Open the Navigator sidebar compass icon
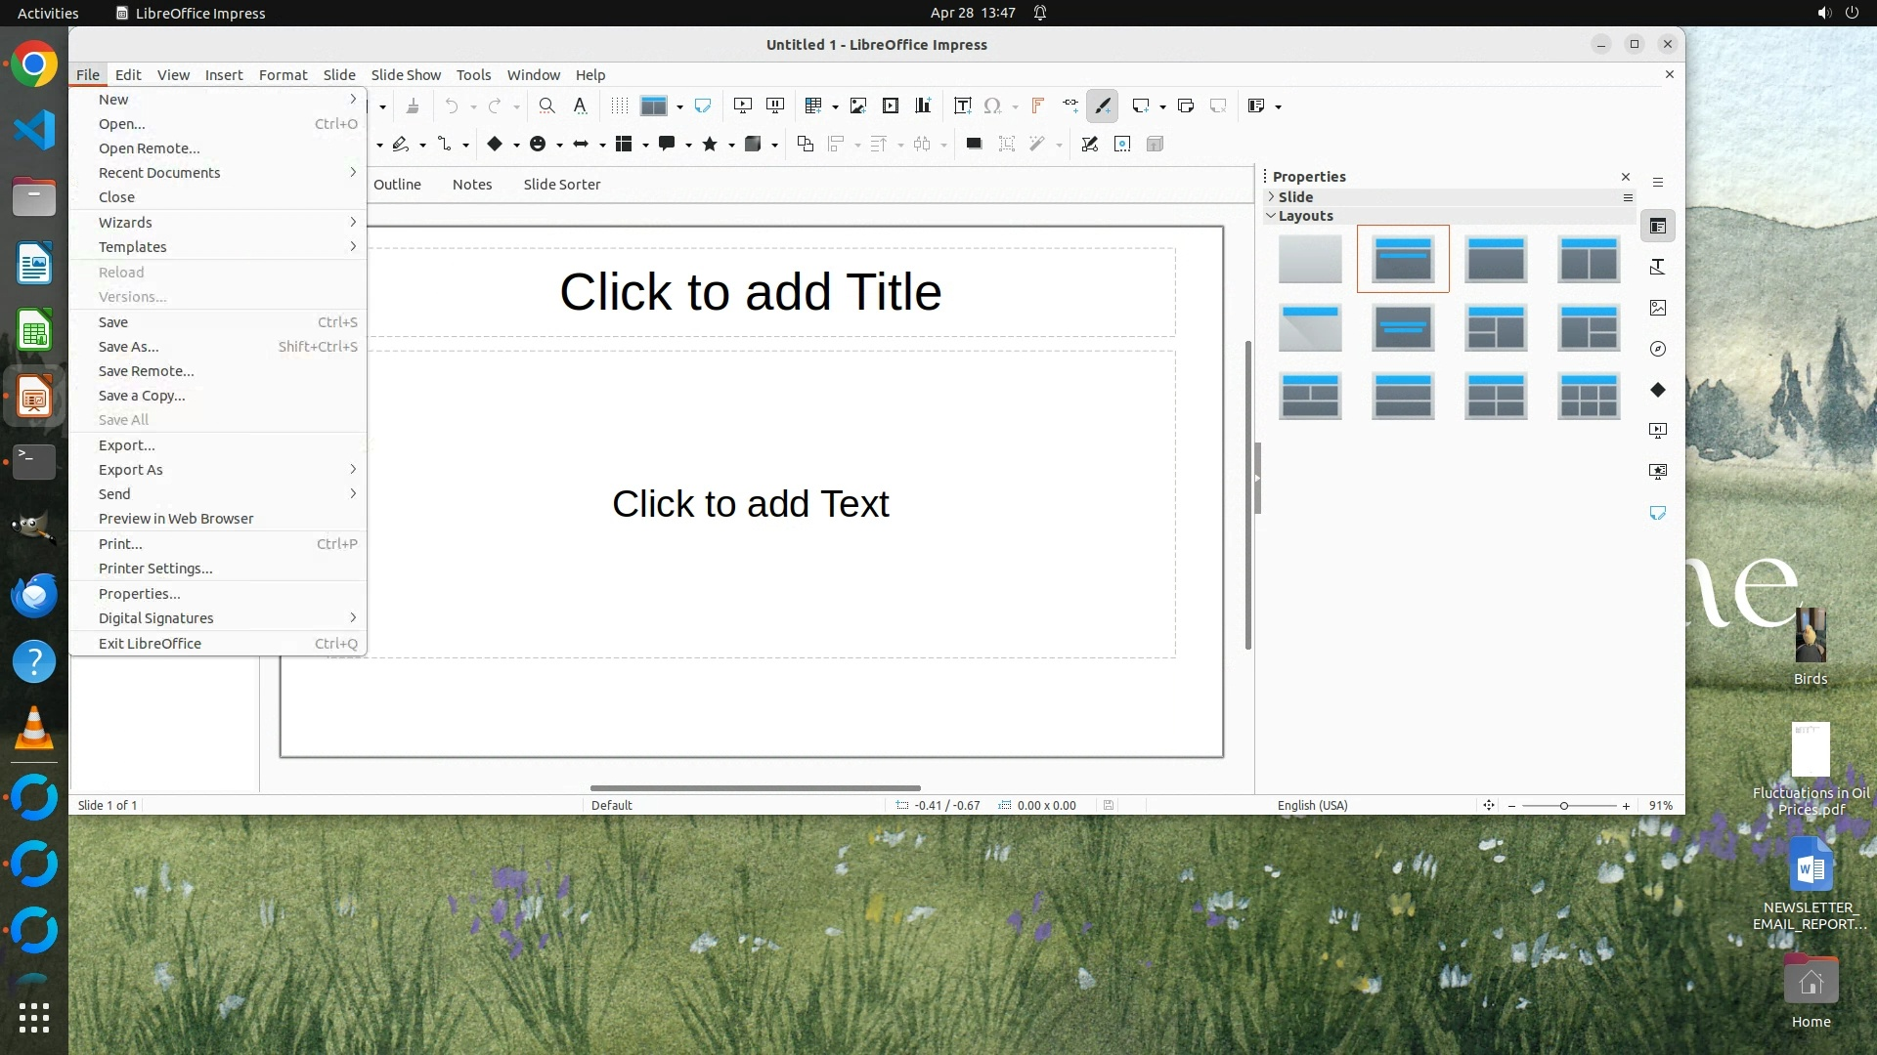Viewport: 1877px width, 1055px height. coord(1658,349)
